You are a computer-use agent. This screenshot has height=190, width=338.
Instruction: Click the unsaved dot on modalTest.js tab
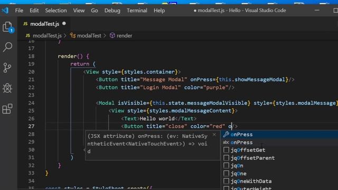[64, 23]
